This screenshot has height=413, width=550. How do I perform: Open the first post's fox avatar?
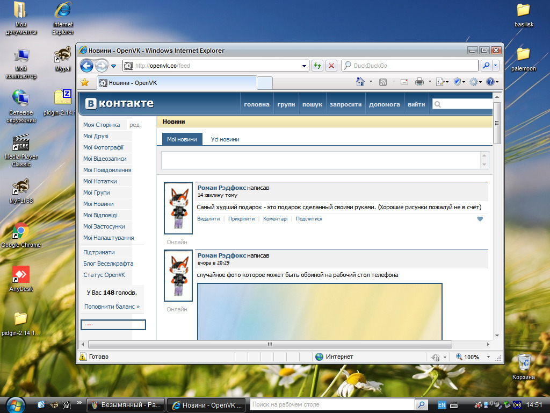pos(178,208)
